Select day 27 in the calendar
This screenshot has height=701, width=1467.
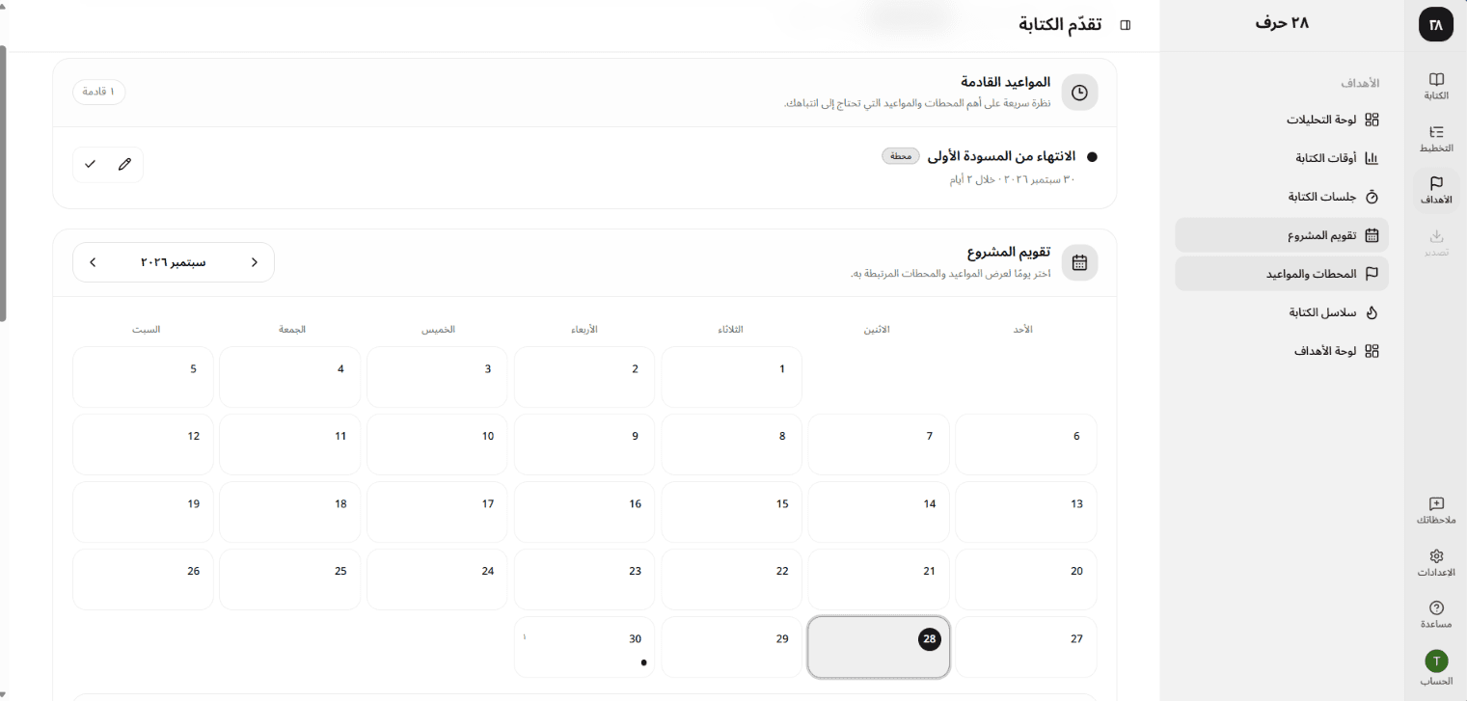tap(1026, 647)
